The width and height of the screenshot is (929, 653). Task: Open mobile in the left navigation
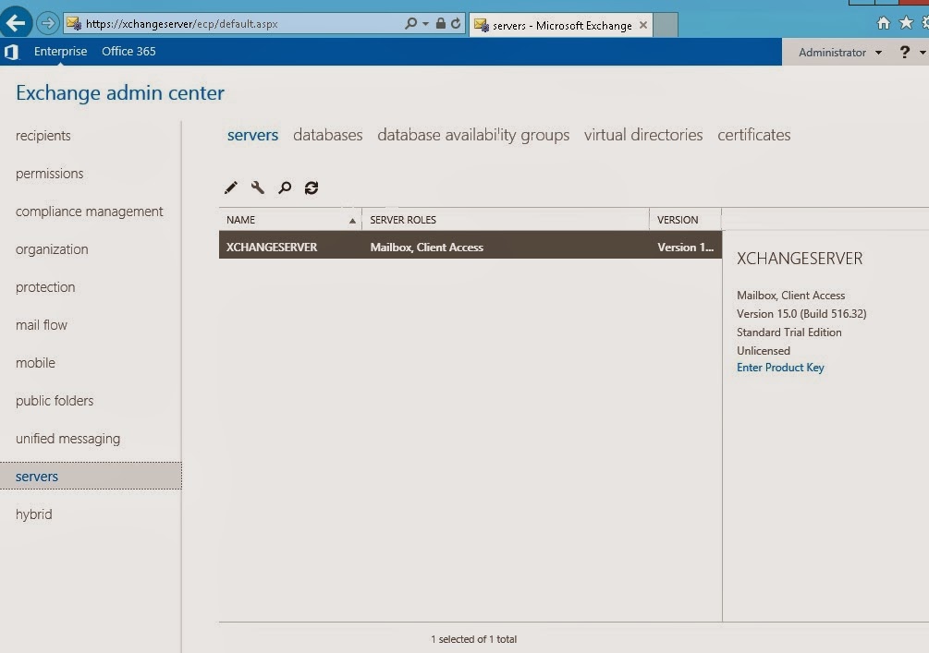tap(35, 363)
